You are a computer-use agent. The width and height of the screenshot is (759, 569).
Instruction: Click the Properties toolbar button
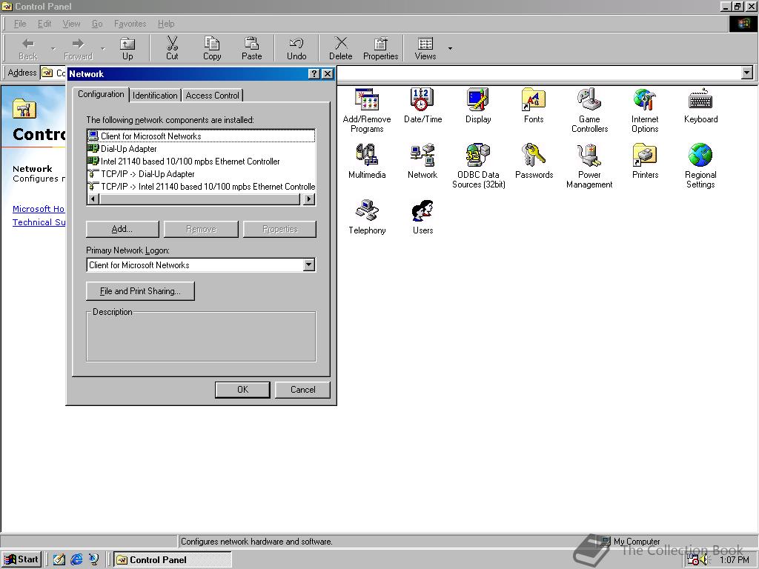coord(380,48)
